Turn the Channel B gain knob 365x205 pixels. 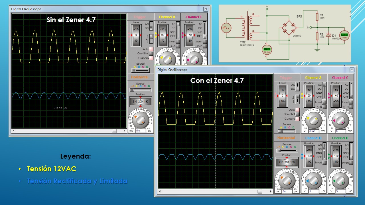pyautogui.click(x=313, y=180)
